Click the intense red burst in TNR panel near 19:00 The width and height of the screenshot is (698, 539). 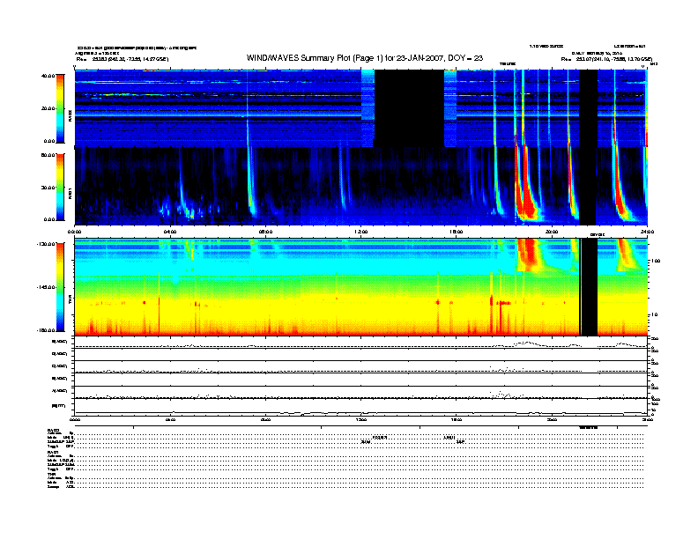coord(529,255)
